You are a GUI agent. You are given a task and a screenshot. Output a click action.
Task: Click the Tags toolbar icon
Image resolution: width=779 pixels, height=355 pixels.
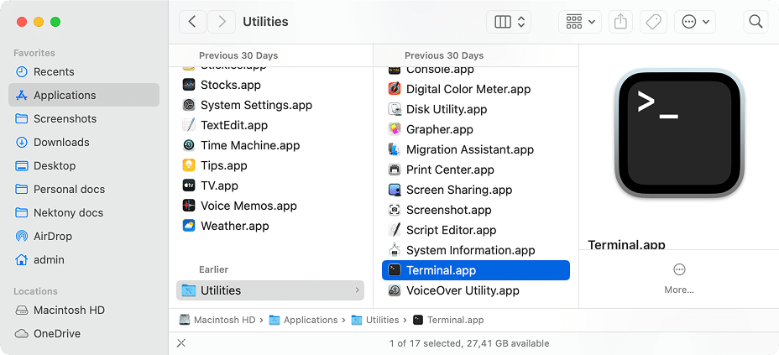(x=653, y=22)
